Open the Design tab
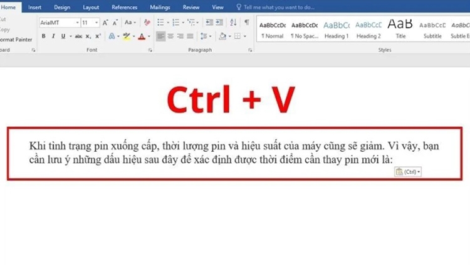This screenshot has height=265, width=470. 62,7
